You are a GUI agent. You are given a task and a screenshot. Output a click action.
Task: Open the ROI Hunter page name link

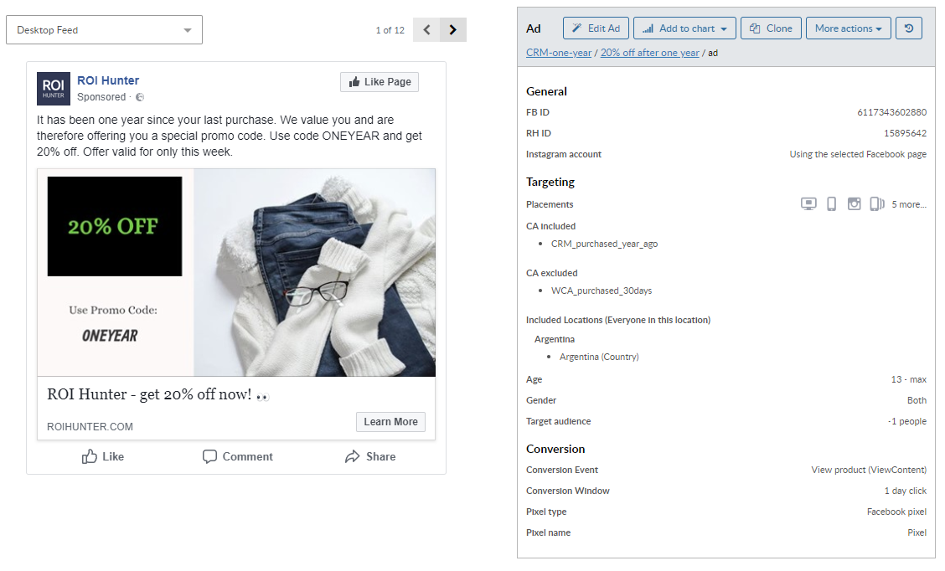click(108, 80)
